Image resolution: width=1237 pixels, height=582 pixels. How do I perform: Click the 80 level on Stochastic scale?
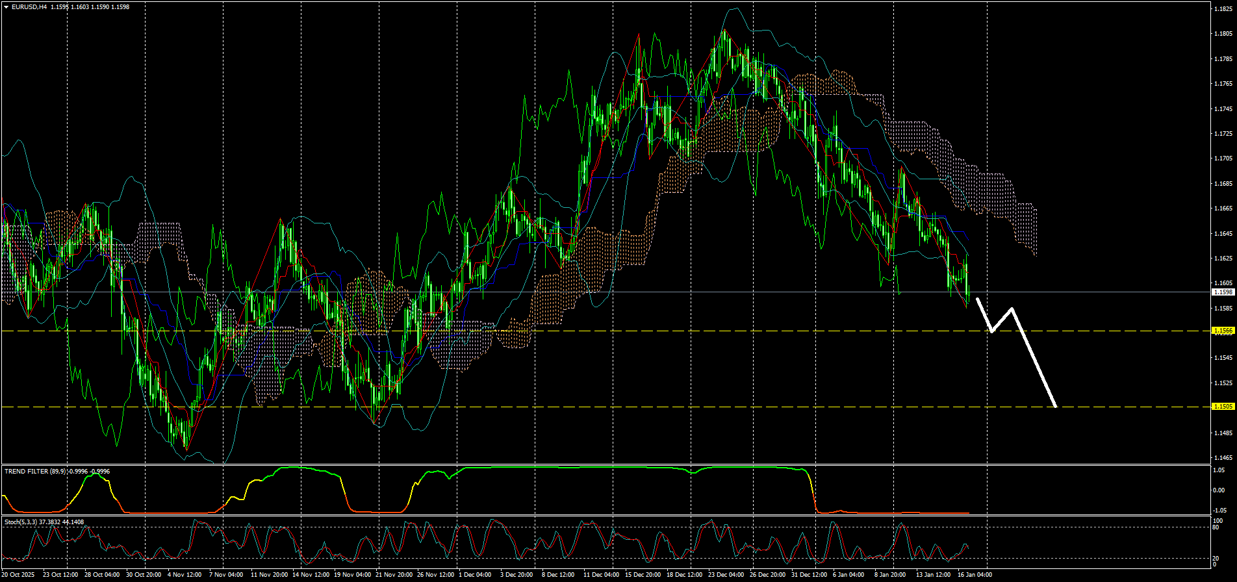[1217, 527]
